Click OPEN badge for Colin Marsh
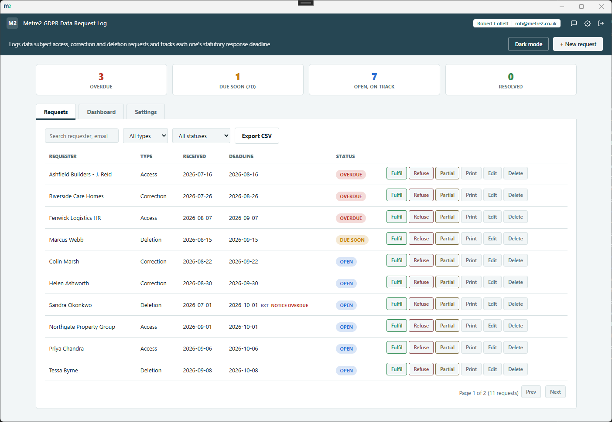This screenshot has height=422, width=612. pos(346,262)
